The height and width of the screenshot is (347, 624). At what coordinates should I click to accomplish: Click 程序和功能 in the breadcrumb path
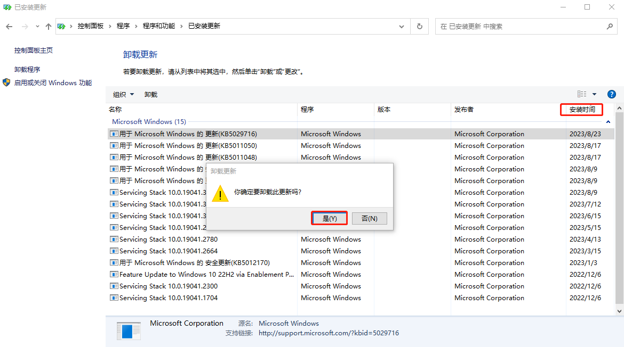pyautogui.click(x=158, y=26)
